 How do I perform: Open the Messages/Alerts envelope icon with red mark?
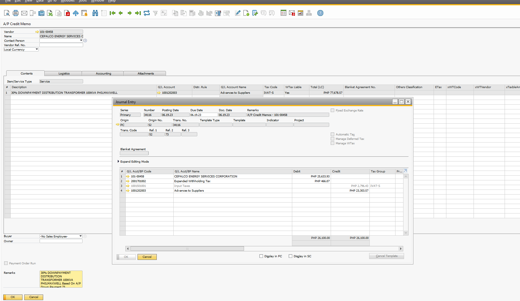[x=292, y=13]
